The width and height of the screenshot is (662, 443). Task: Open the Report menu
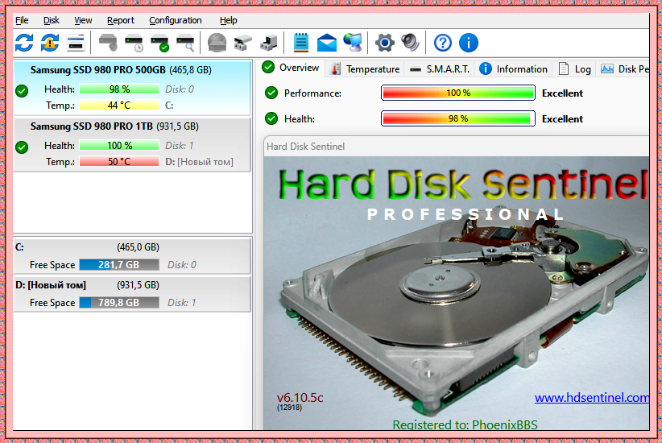coord(120,20)
